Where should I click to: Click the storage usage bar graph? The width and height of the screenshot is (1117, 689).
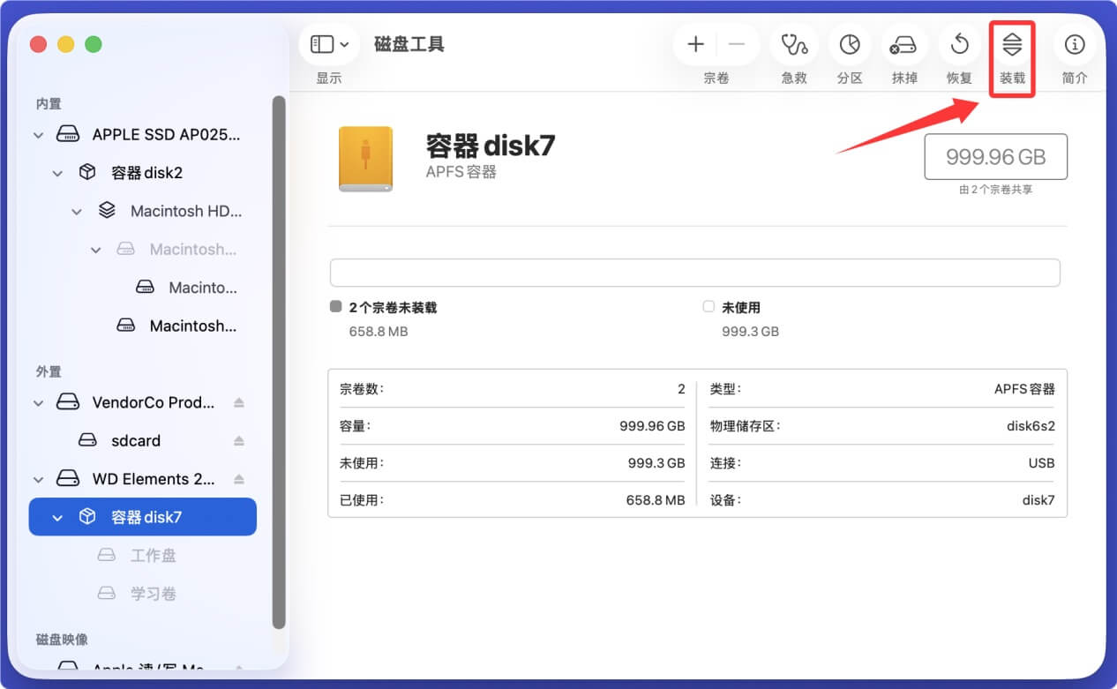point(695,273)
